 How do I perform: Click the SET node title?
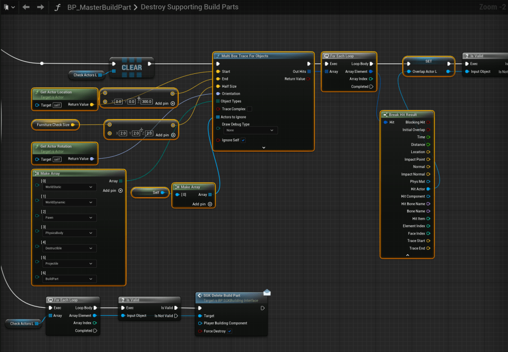coord(428,61)
